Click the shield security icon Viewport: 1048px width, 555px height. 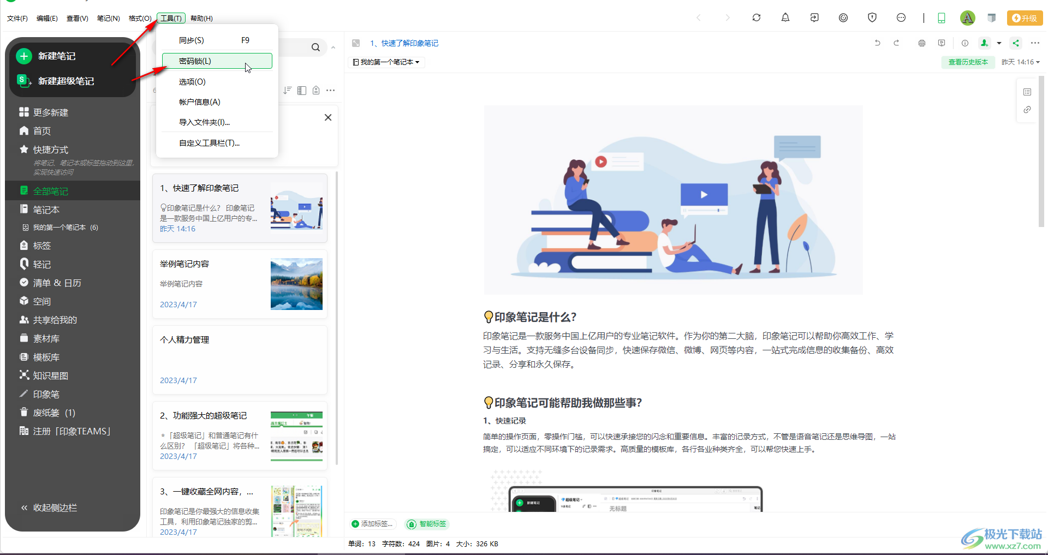pos(872,18)
